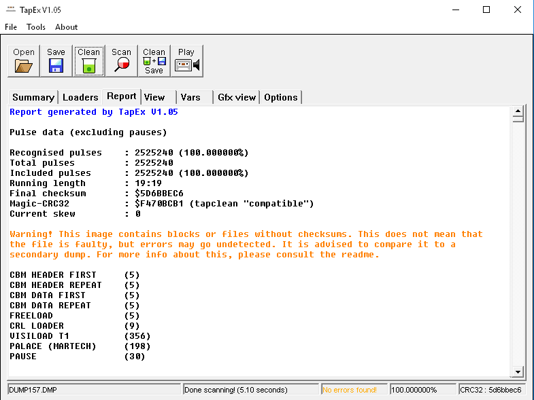Viewport: 534px width, 400px height.
Task: Click the PALACE (MARTECH) row
Action: coord(80,346)
